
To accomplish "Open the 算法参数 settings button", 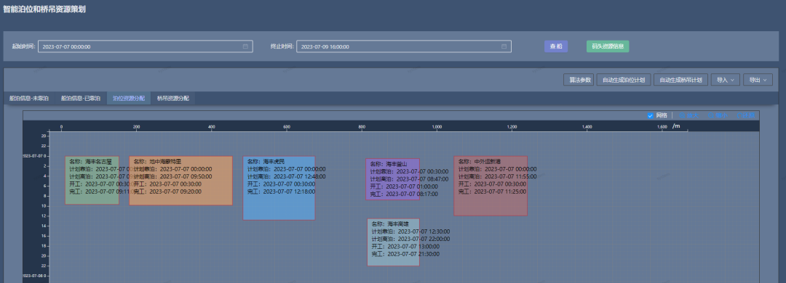I will 579,80.
